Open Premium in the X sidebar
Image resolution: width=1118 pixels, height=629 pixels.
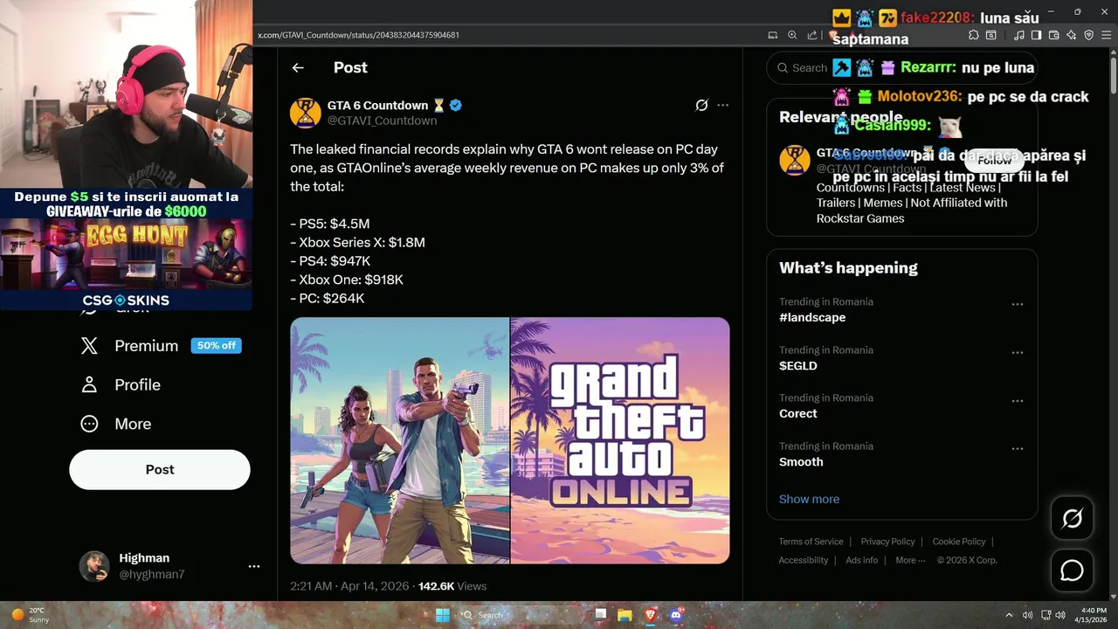146,346
